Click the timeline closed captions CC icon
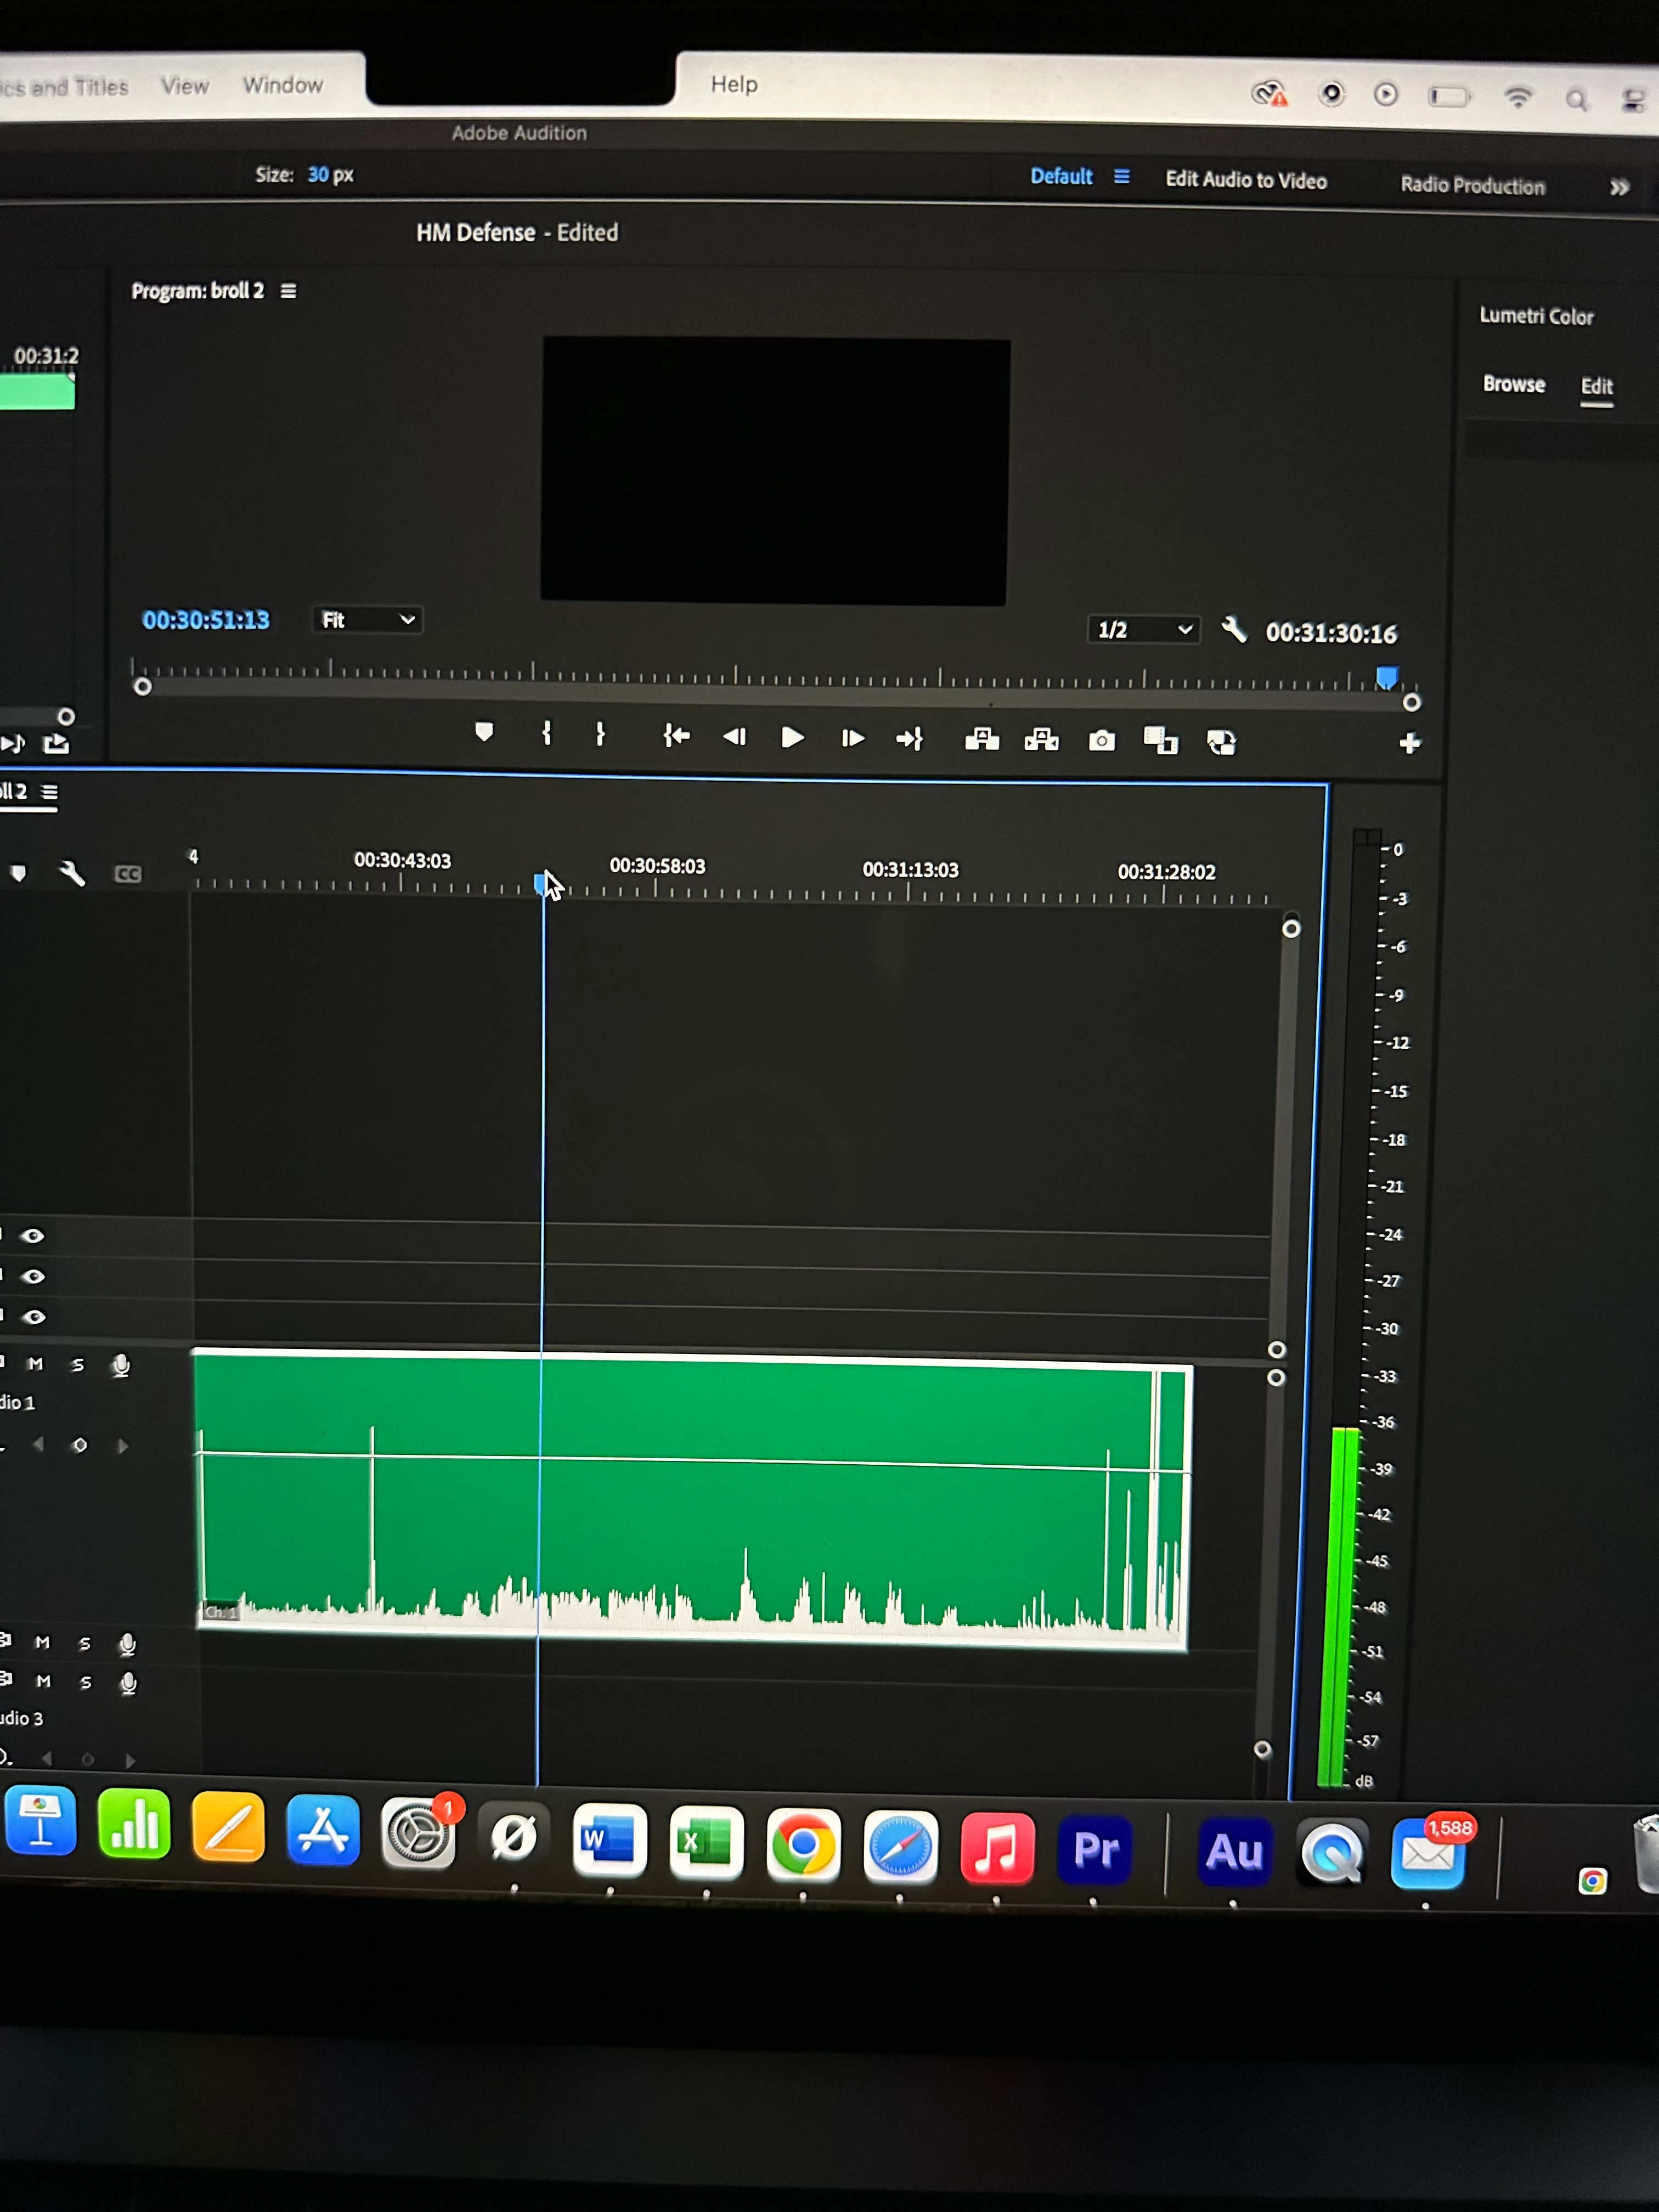 pyautogui.click(x=128, y=874)
